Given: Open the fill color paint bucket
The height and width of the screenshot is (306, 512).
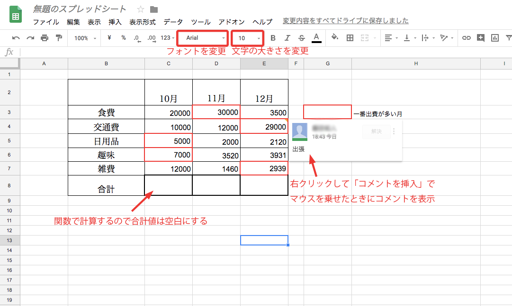Looking at the screenshot, I should click(335, 38).
